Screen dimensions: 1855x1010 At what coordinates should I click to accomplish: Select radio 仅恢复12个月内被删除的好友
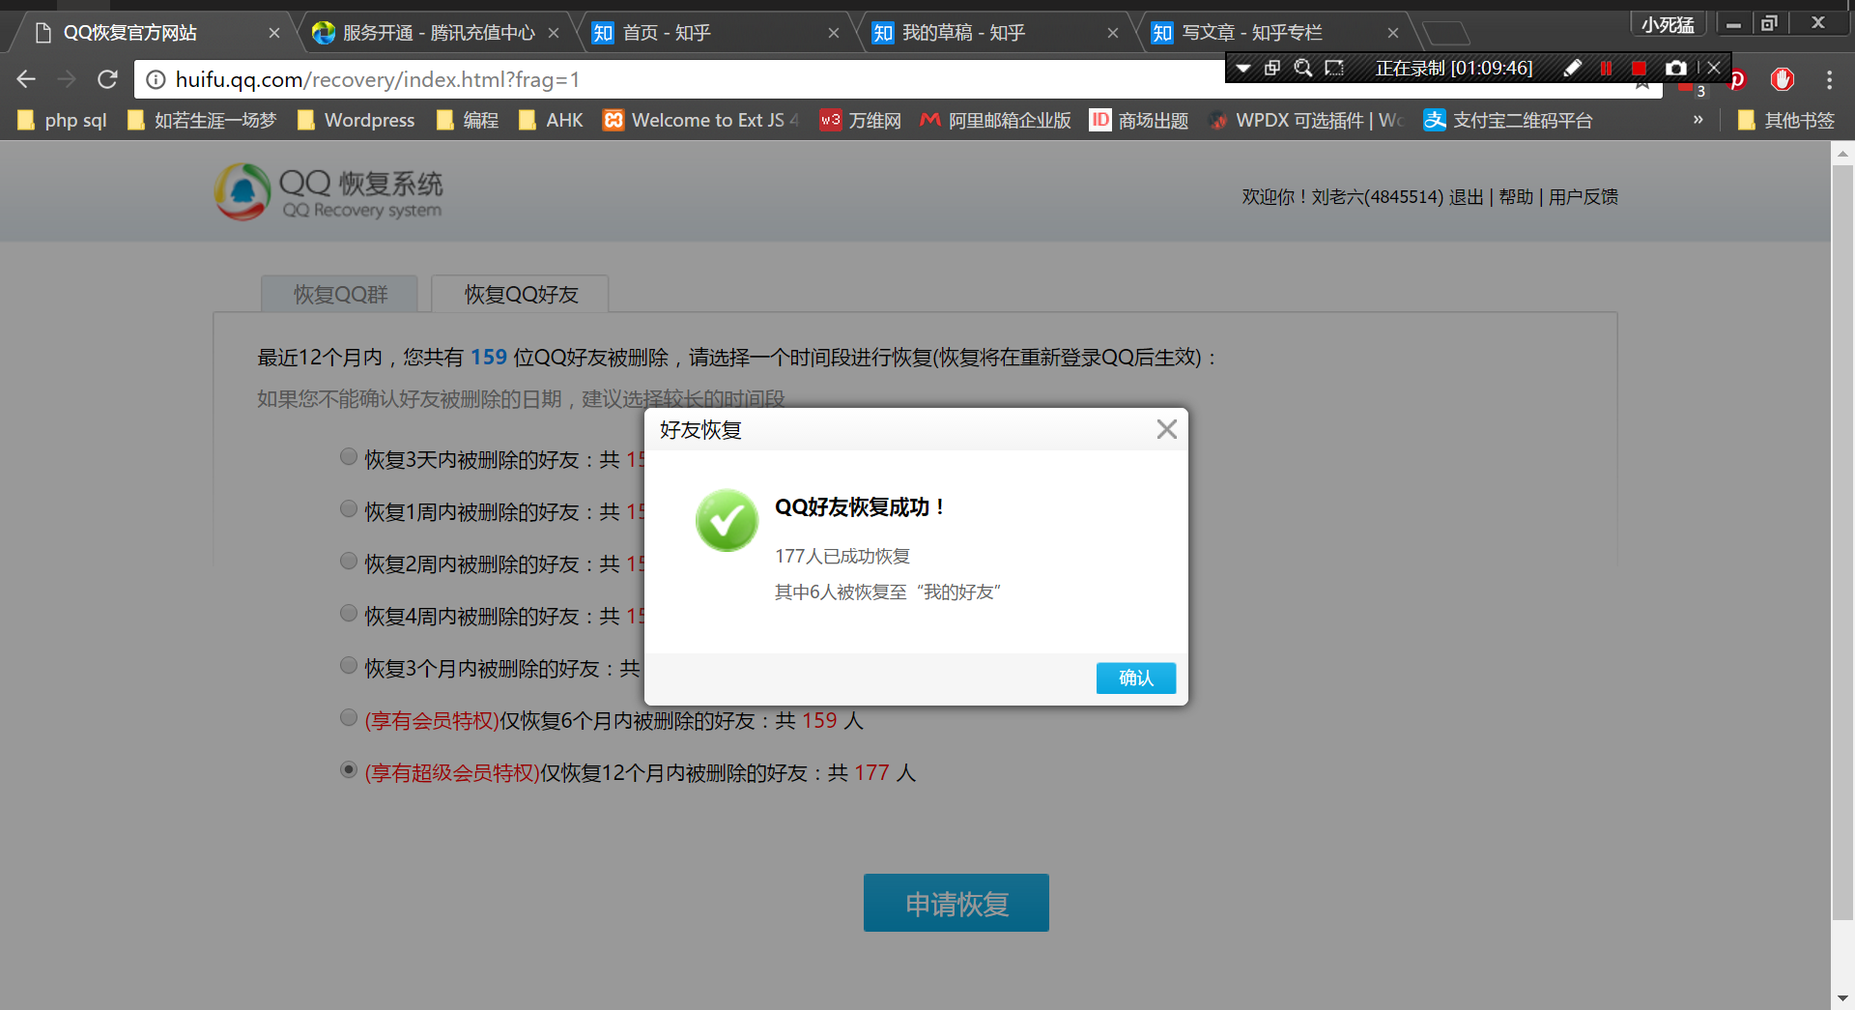click(x=349, y=770)
